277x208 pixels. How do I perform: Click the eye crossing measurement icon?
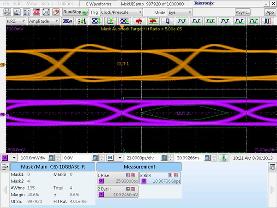124,21
